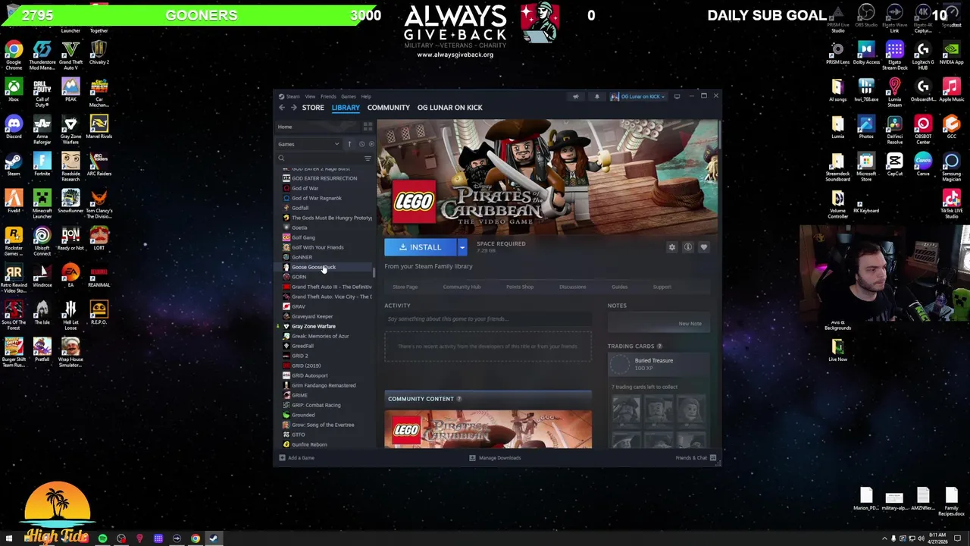The width and height of the screenshot is (970, 546).
Task: Open the Fortnite desktop shortcut
Action: tap(42, 165)
